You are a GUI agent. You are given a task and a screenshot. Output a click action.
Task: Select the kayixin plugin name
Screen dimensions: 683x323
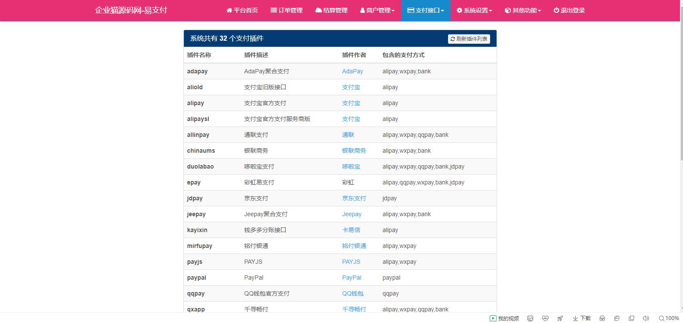coord(197,230)
